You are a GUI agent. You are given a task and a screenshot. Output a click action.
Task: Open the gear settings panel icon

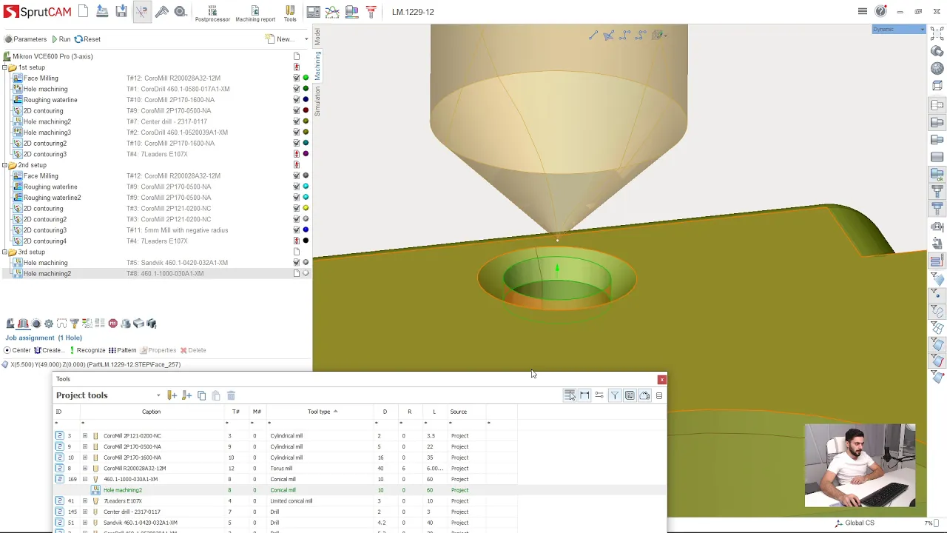[x=49, y=324]
